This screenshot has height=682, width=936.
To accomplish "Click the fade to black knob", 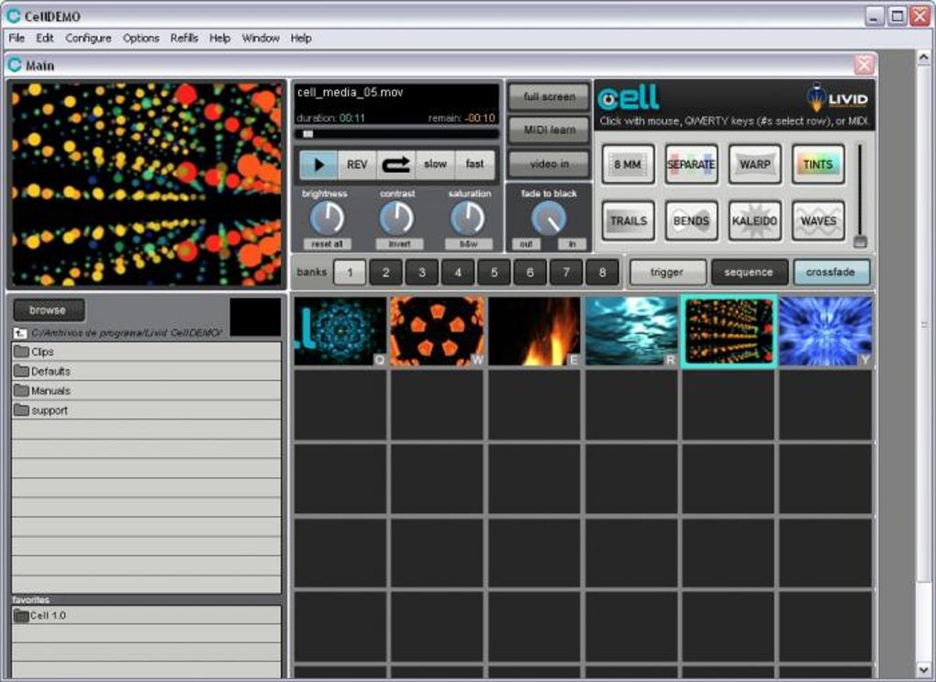I will (x=549, y=218).
